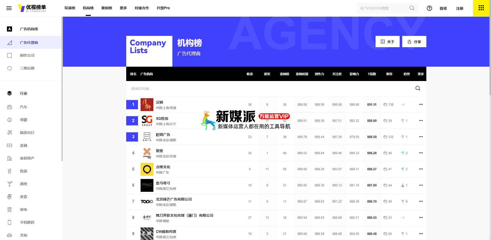Click the 家居地产 building icon
The width and height of the screenshot is (491, 240).
(x=9, y=158)
